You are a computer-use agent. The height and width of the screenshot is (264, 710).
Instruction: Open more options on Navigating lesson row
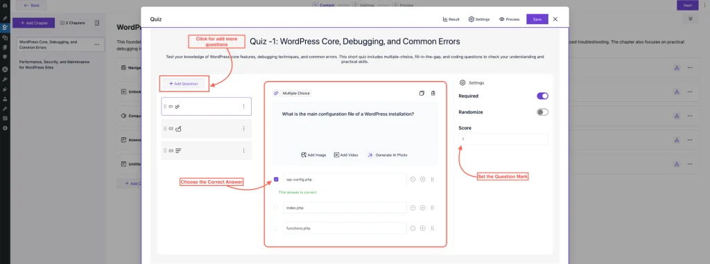(690, 67)
